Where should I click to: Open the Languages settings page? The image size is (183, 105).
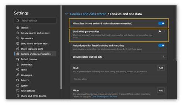pyautogui.click(x=26, y=75)
